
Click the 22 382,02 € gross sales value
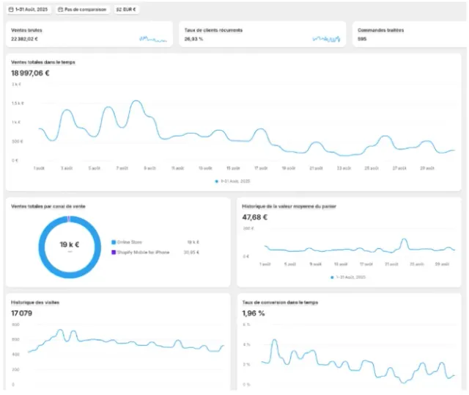point(24,39)
